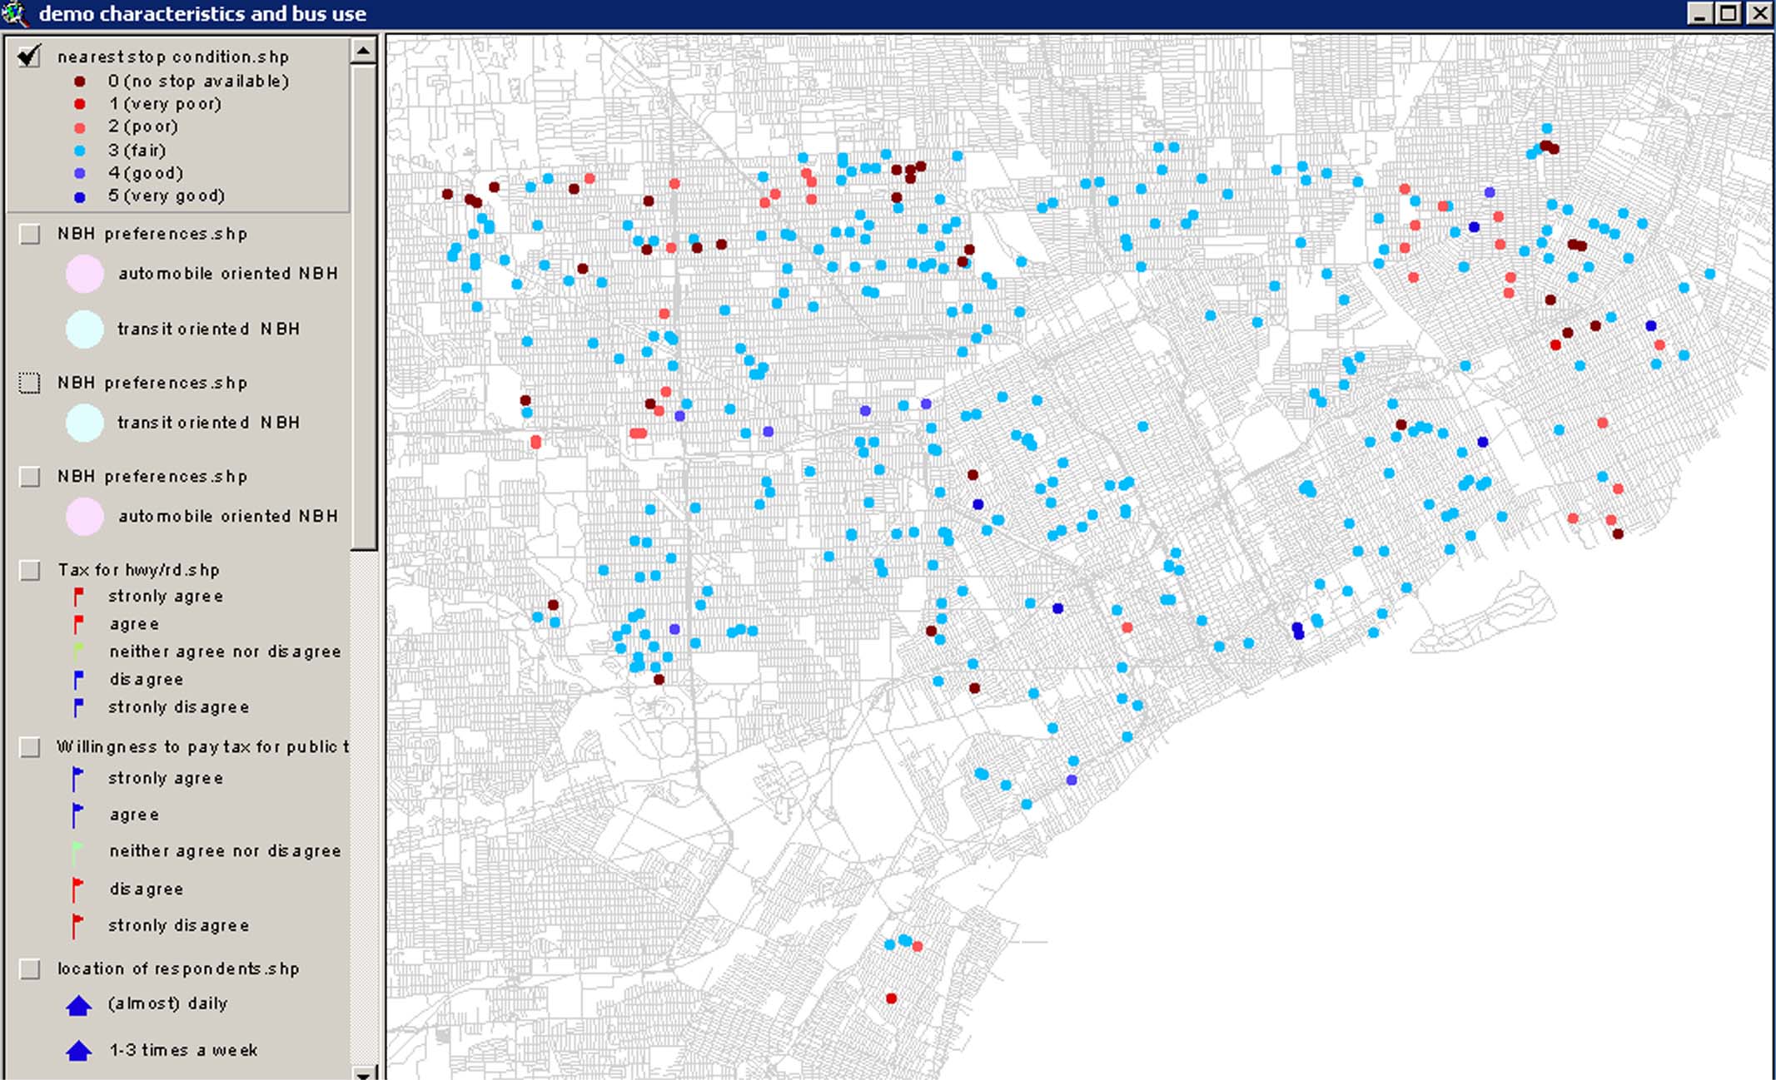The height and width of the screenshot is (1080, 1776).
Task: Click the blue flag beside Tax 'disagree'
Action: [x=78, y=680]
